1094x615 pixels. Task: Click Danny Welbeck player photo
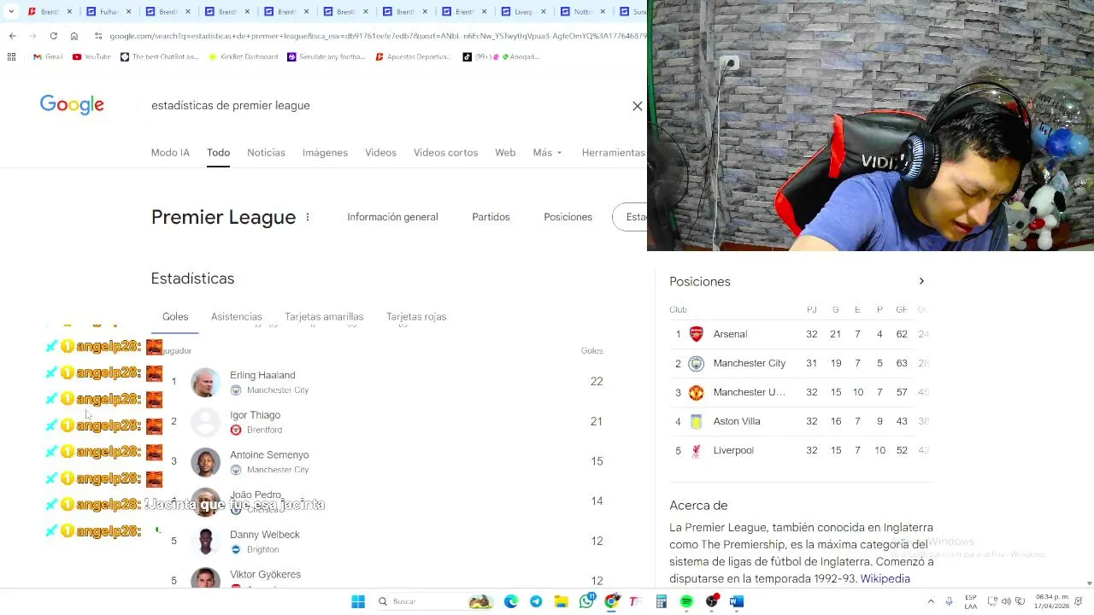(205, 542)
